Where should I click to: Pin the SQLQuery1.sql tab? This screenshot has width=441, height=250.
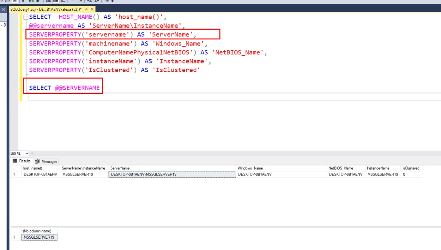[86, 9]
